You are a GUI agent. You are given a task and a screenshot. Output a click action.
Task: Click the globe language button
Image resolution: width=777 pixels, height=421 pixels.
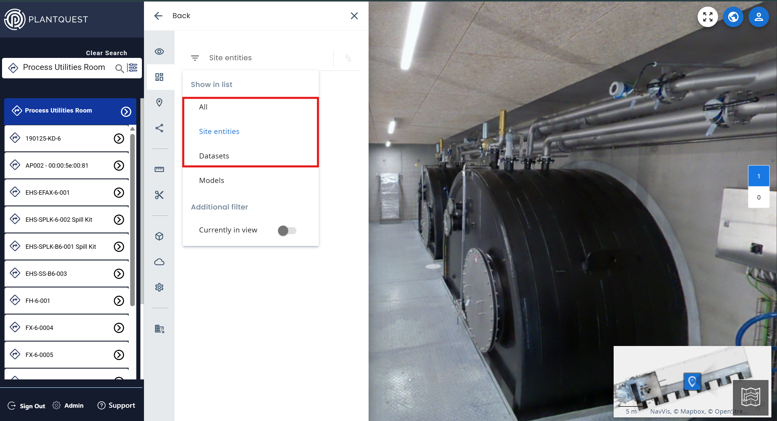733,17
